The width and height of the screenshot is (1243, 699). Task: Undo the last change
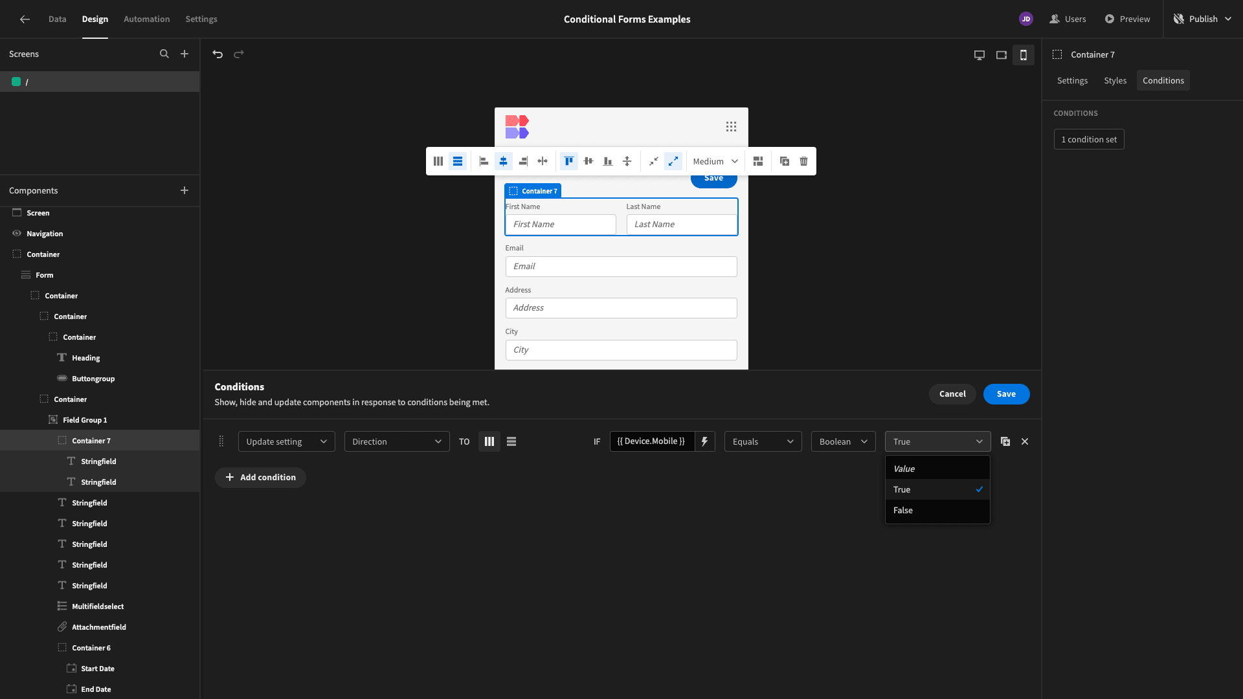(x=218, y=54)
